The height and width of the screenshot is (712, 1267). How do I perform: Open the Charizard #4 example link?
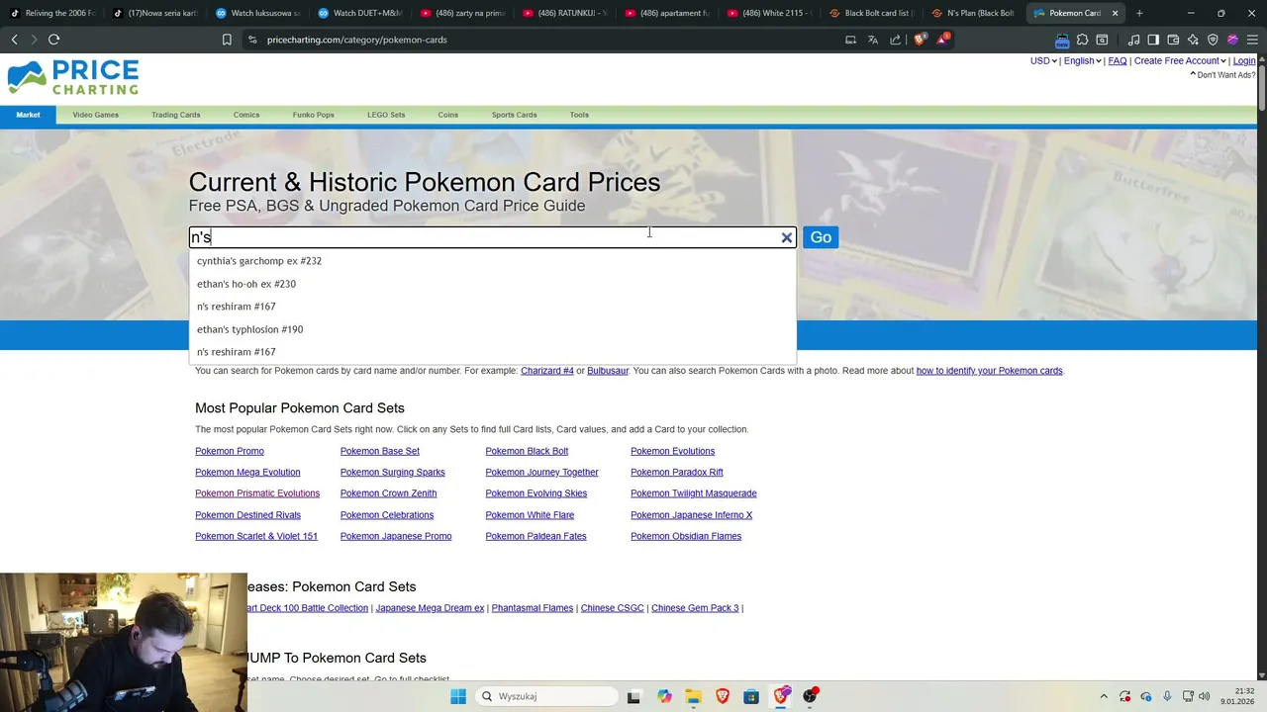click(x=547, y=371)
